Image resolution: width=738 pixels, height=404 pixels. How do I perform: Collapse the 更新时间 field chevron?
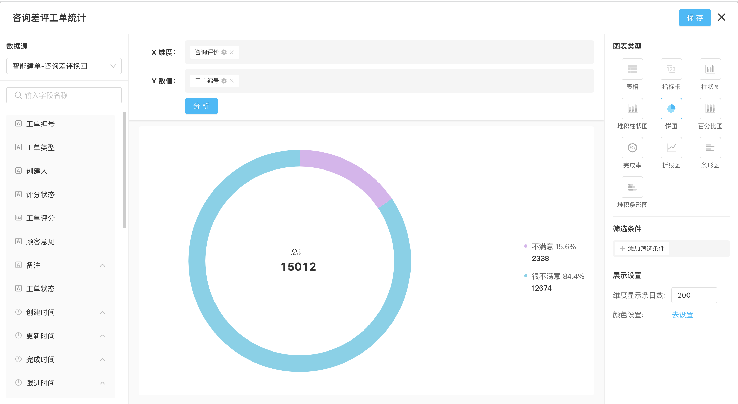coord(102,336)
